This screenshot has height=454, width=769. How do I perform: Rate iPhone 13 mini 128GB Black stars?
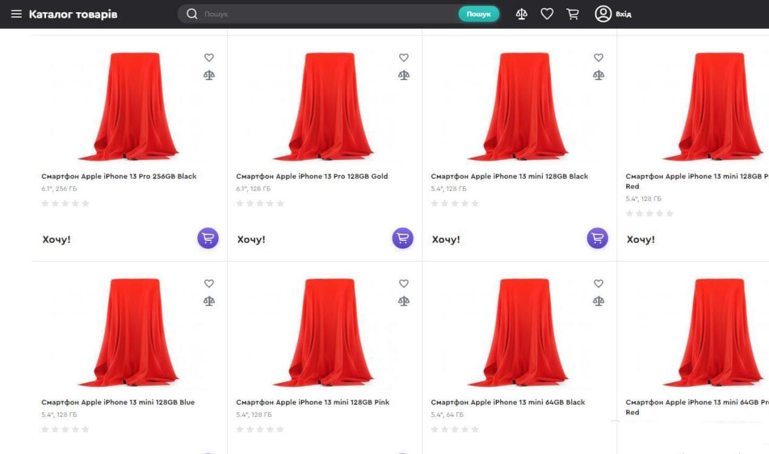pyautogui.click(x=455, y=203)
